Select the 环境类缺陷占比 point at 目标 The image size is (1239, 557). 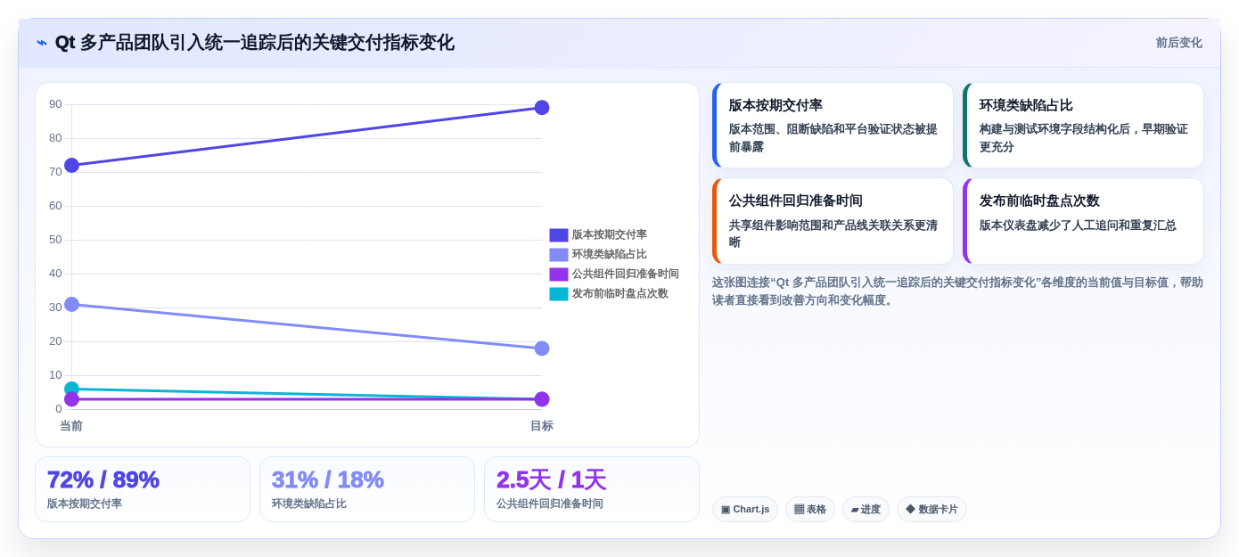pos(542,348)
